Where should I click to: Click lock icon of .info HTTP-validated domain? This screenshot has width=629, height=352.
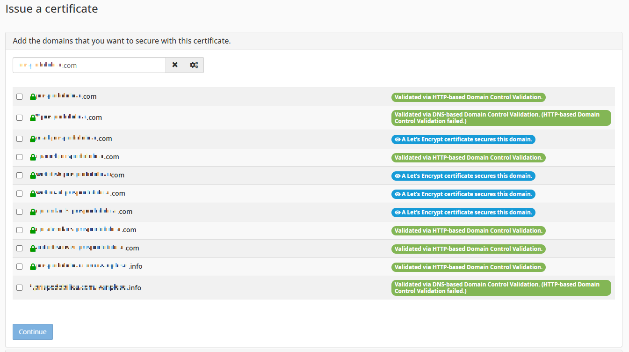pyautogui.click(x=33, y=267)
